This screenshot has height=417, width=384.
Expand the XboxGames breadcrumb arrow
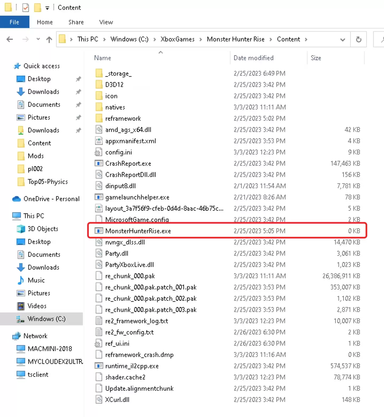200,39
